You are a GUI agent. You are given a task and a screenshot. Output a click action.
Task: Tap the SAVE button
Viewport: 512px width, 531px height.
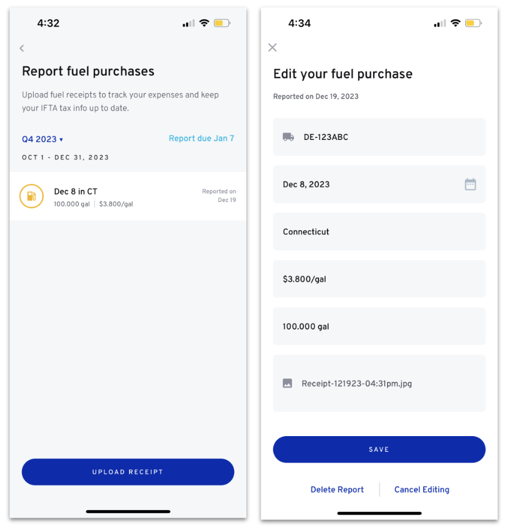coord(379,449)
